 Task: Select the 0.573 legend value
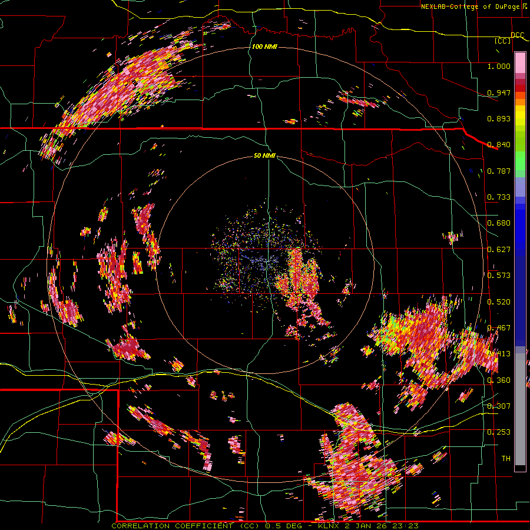click(499, 276)
